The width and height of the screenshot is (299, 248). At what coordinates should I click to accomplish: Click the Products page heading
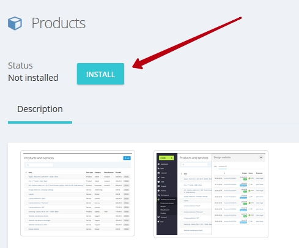point(58,23)
